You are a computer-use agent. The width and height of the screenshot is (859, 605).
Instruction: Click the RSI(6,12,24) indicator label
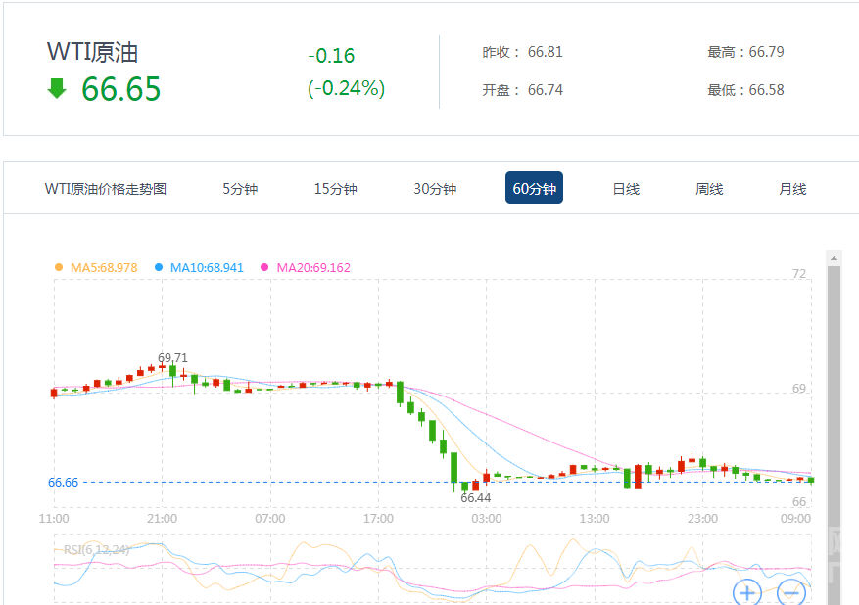coord(96,550)
